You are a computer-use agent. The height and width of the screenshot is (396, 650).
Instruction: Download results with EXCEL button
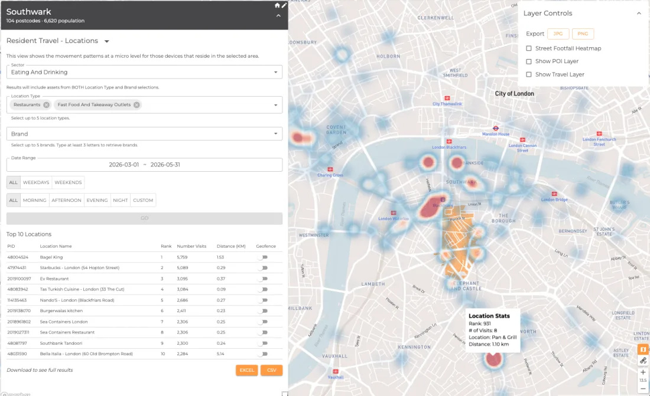point(246,370)
